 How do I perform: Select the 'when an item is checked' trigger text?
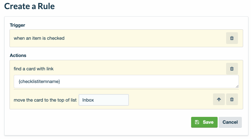(x=39, y=38)
